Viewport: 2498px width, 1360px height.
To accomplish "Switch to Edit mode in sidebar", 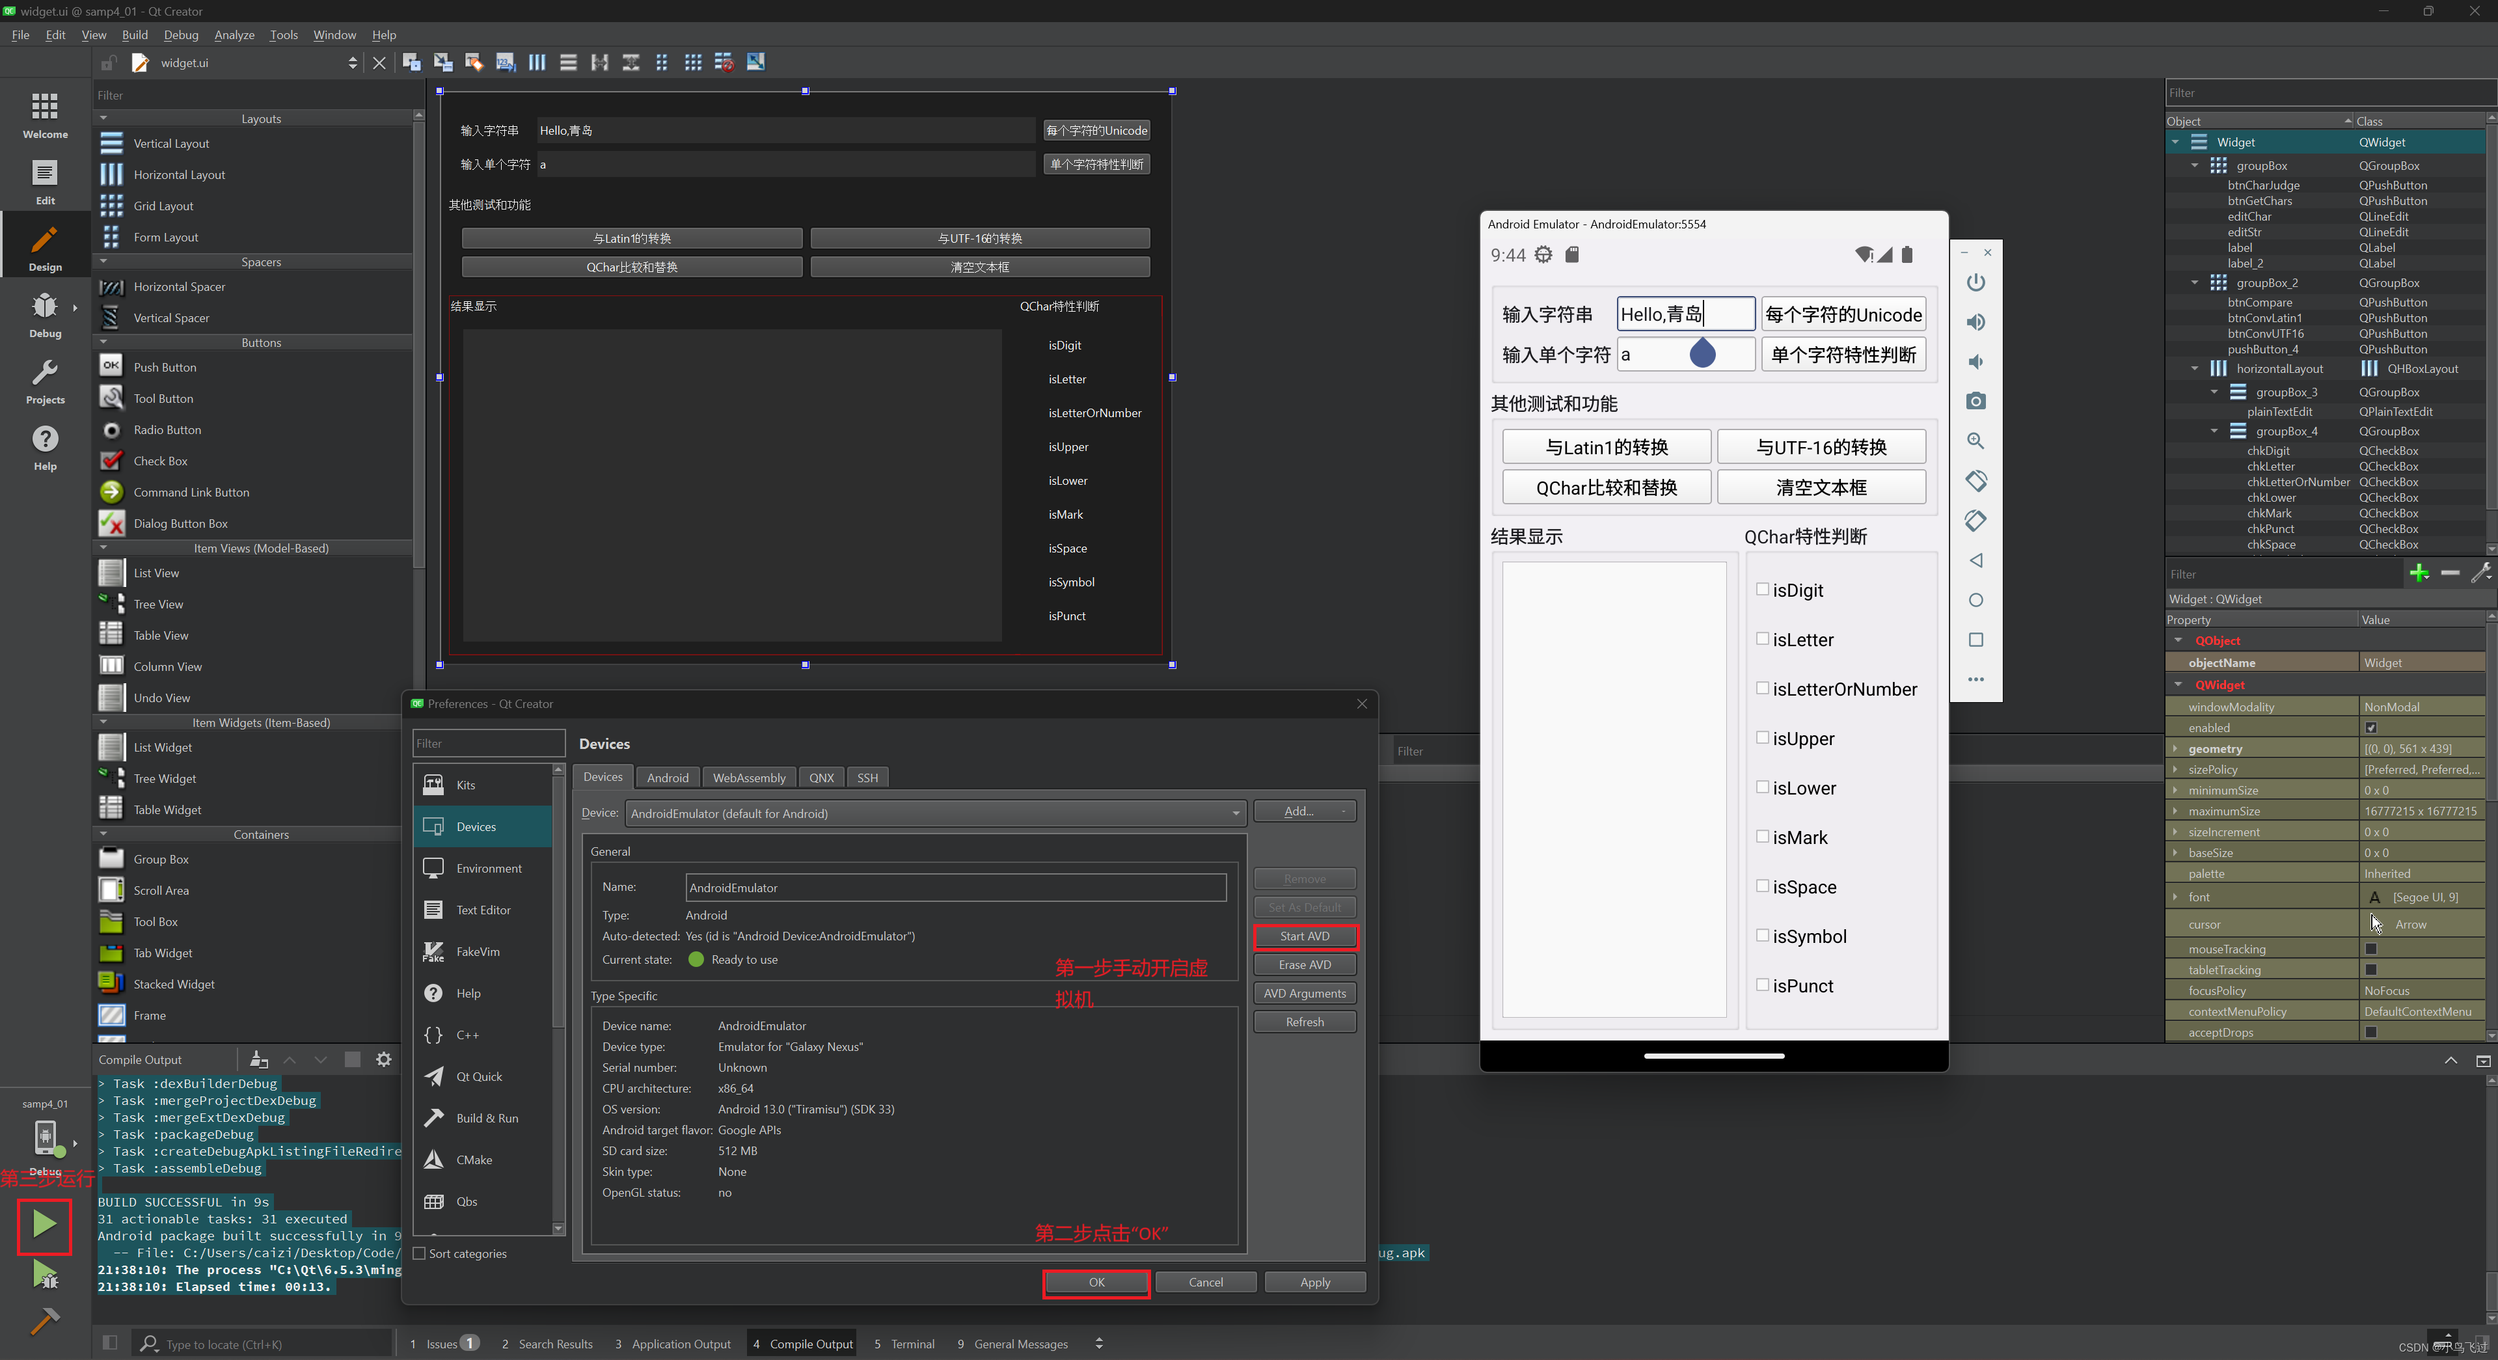I will [45, 182].
